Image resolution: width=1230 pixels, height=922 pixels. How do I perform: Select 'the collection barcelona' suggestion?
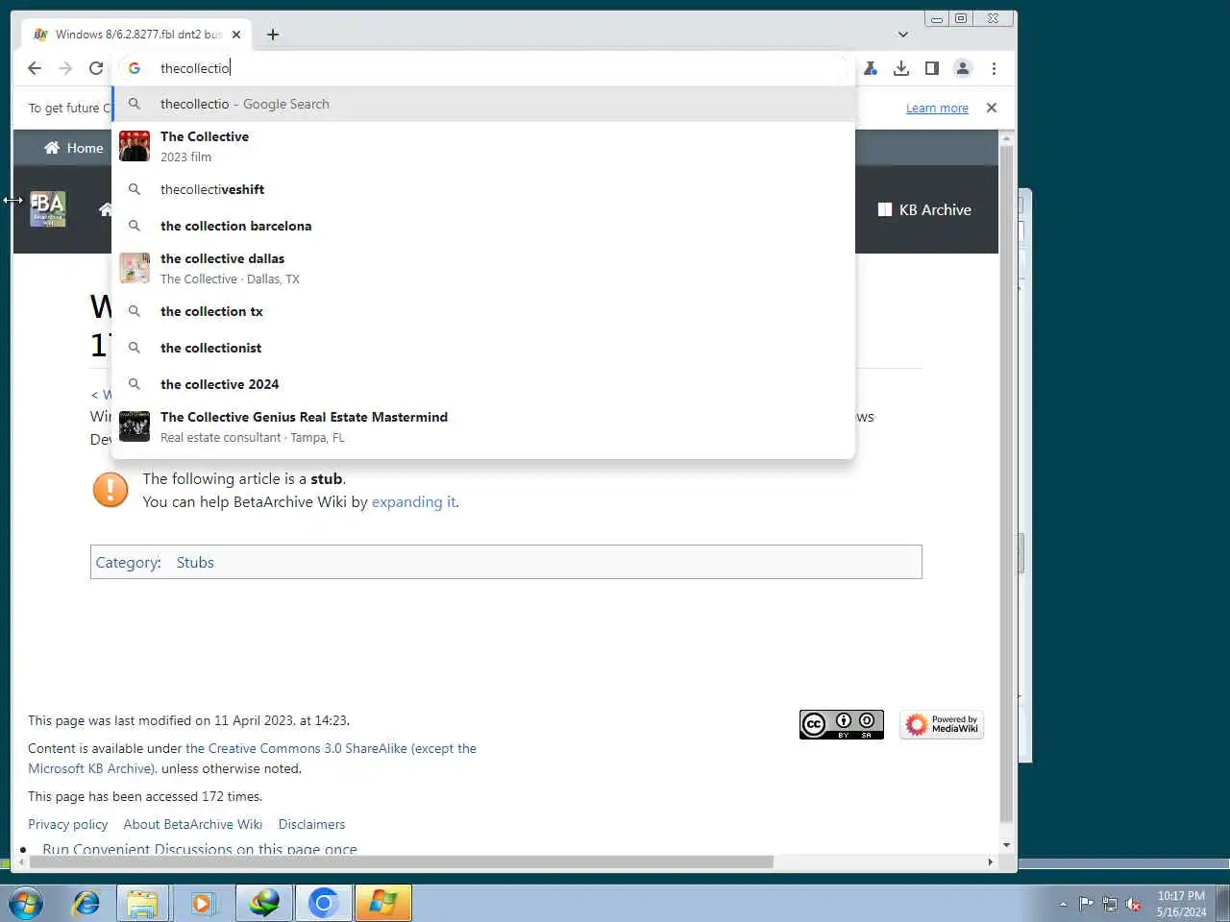point(483,226)
